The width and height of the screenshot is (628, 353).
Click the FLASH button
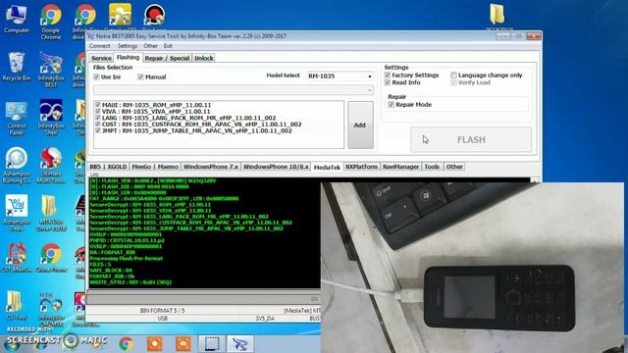pyautogui.click(x=471, y=139)
